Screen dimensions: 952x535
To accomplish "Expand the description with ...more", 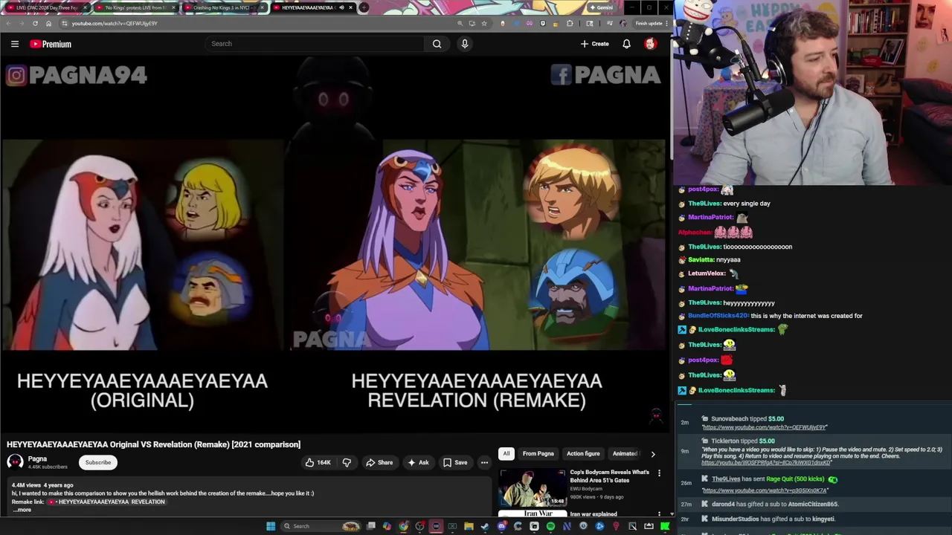I will [x=22, y=510].
